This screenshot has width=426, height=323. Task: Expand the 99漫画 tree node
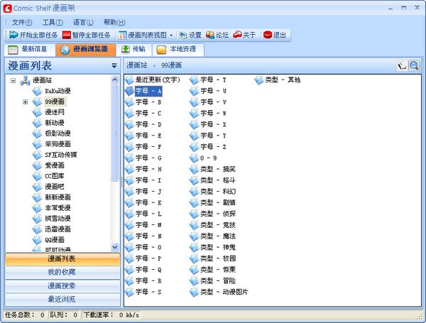pos(26,102)
